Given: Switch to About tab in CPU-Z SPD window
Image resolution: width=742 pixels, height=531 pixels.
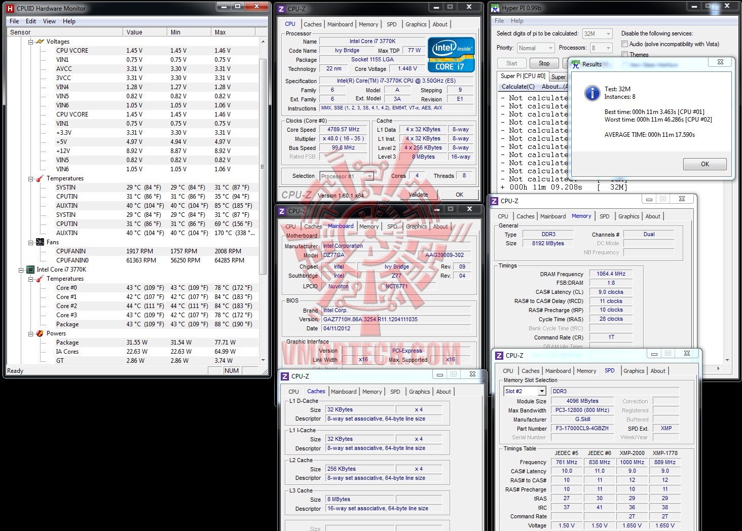Looking at the screenshot, I should point(658,371).
